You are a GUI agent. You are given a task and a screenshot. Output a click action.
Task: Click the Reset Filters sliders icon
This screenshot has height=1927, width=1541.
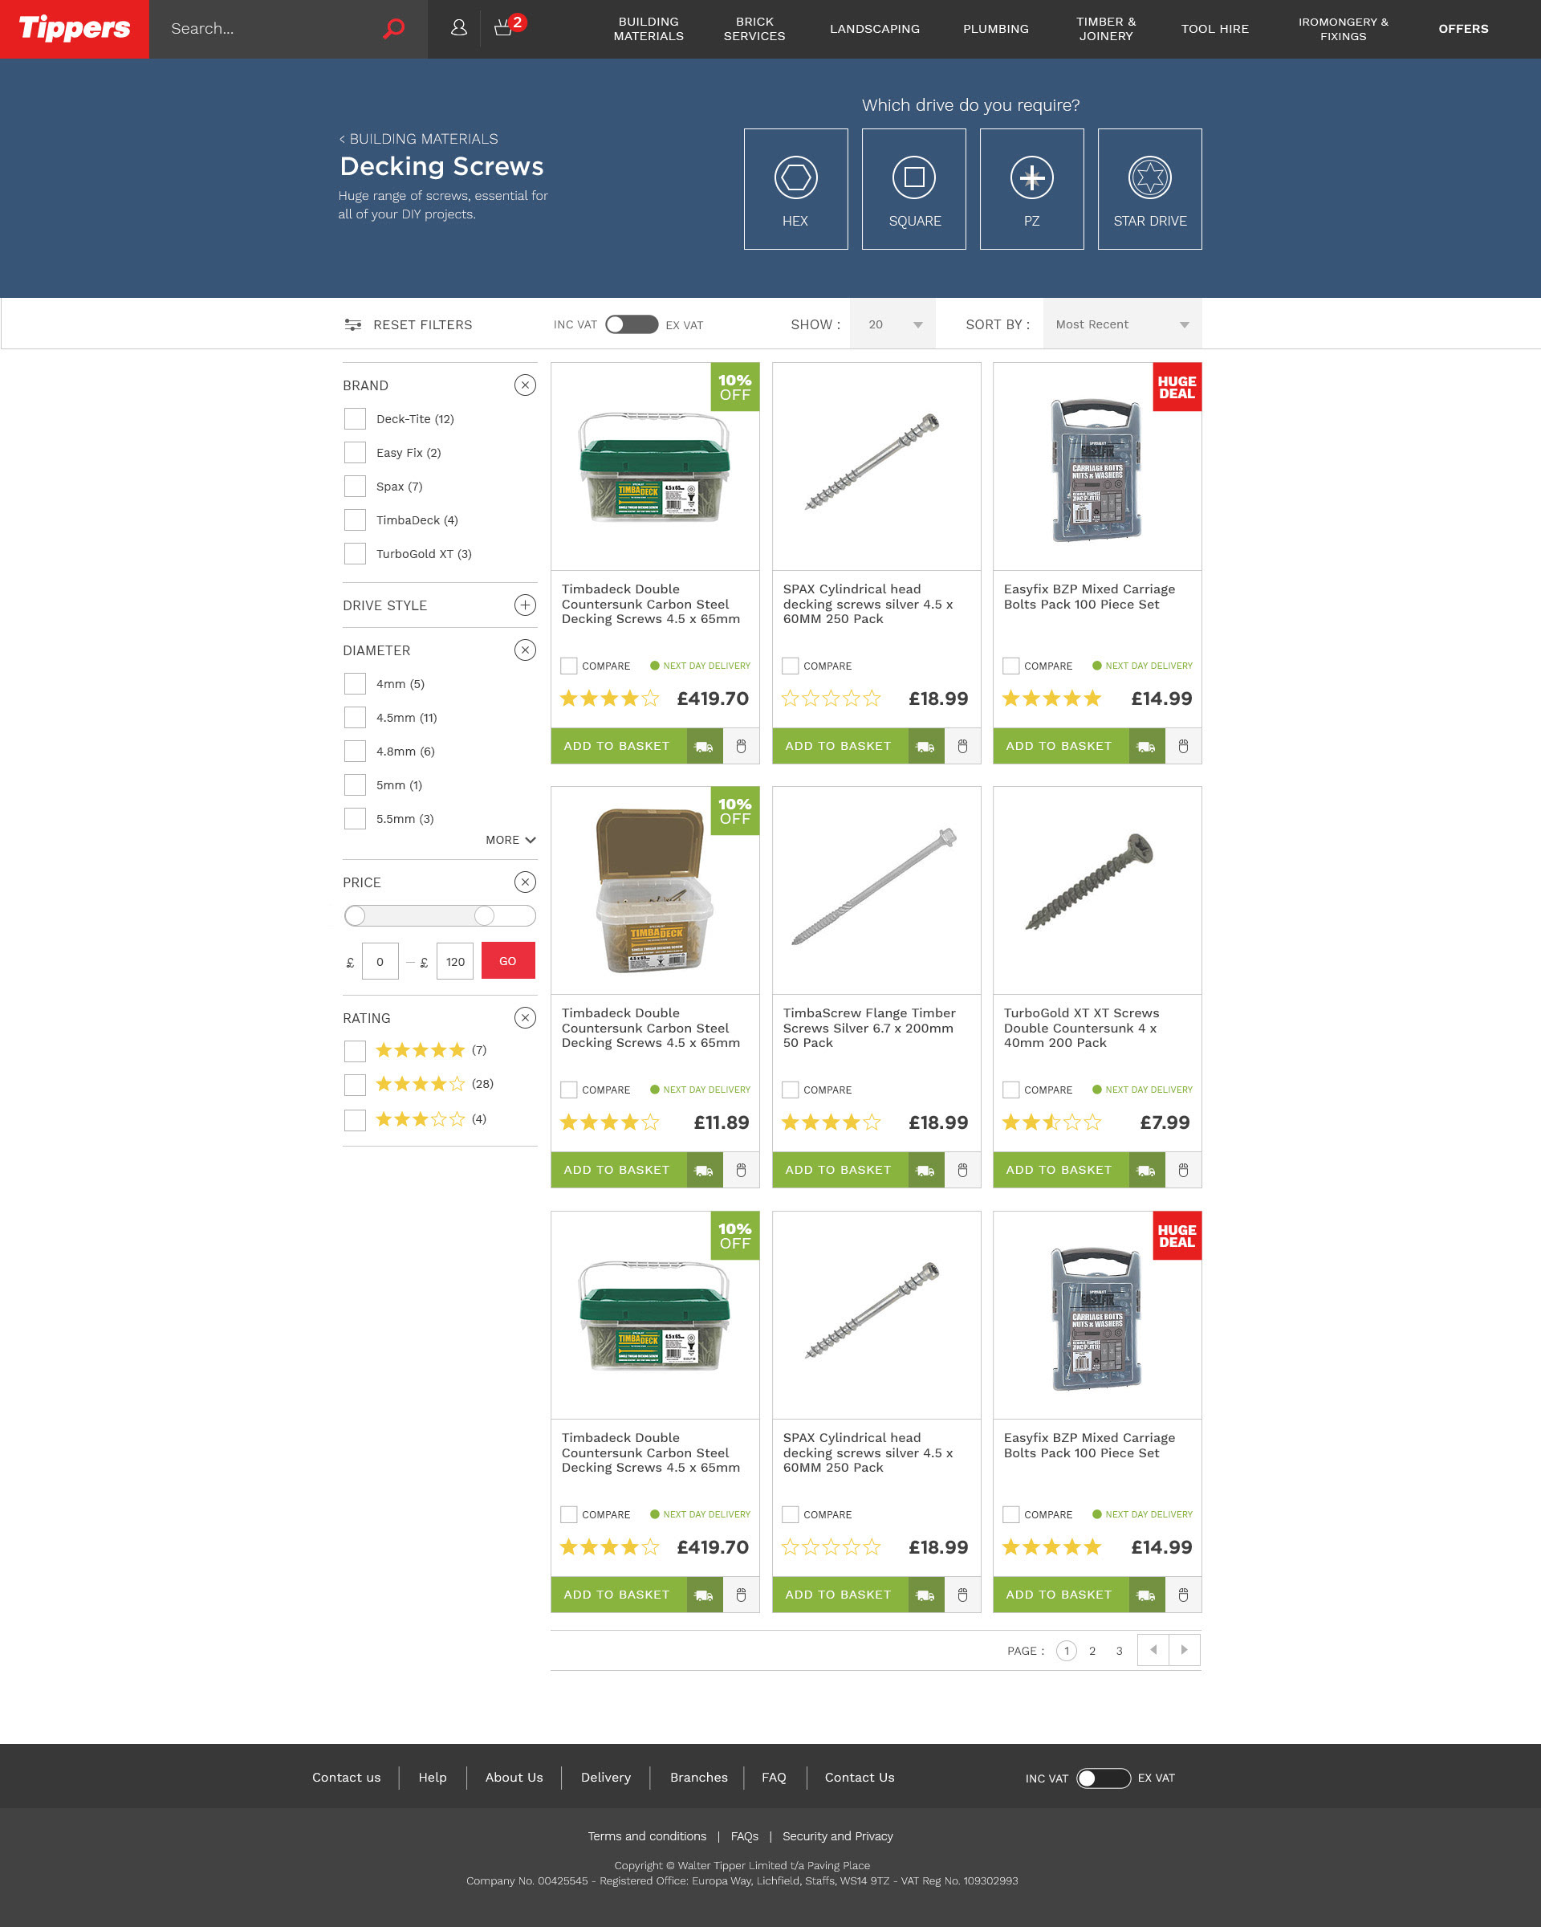coord(353,324)
